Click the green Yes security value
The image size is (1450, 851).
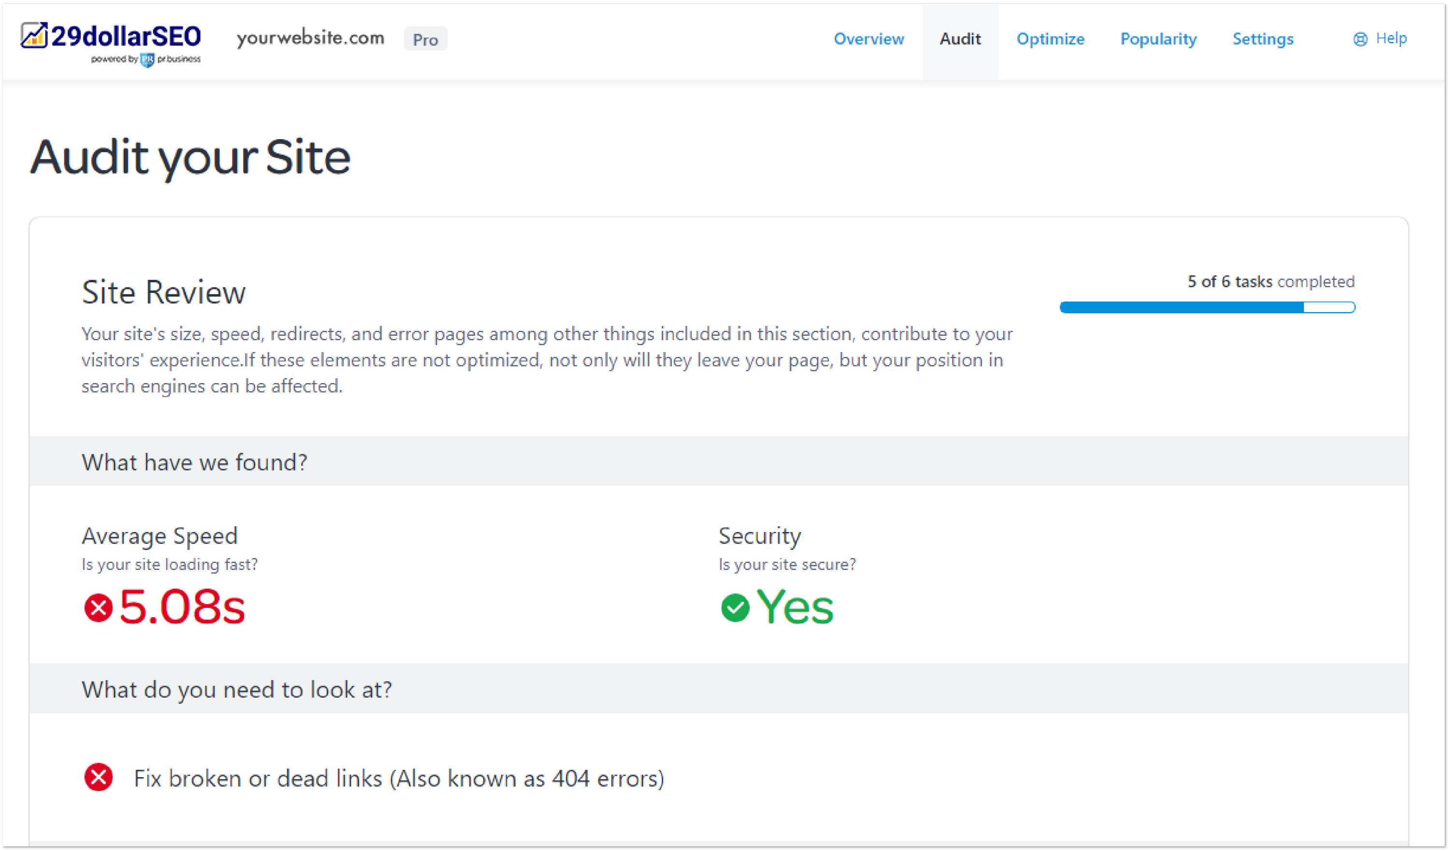pos(795,607)
